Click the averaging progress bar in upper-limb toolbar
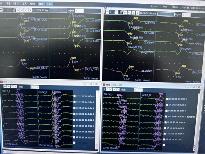The height and width of the screenshot is (154, 205). click(x=58, y=10)
